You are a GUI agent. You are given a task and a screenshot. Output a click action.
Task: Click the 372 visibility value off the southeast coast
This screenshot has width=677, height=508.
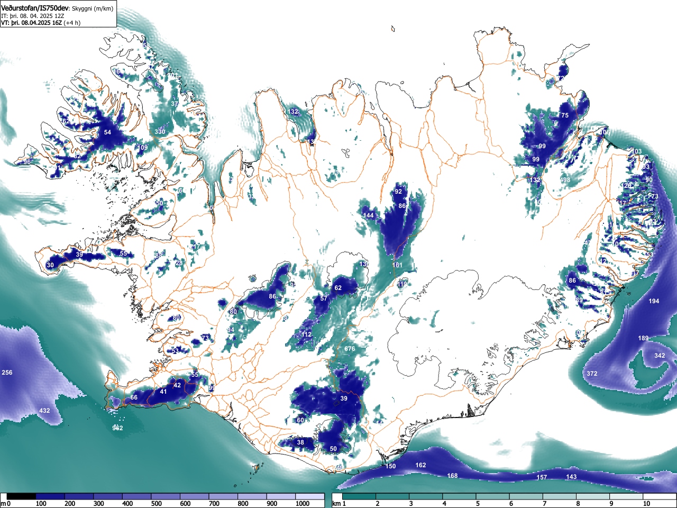pyautogui.click(x=592, y=374)
